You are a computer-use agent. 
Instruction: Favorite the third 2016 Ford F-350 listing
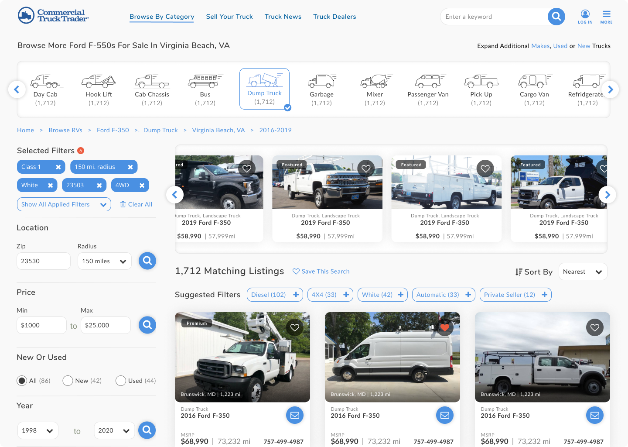[x=595, y=327]
